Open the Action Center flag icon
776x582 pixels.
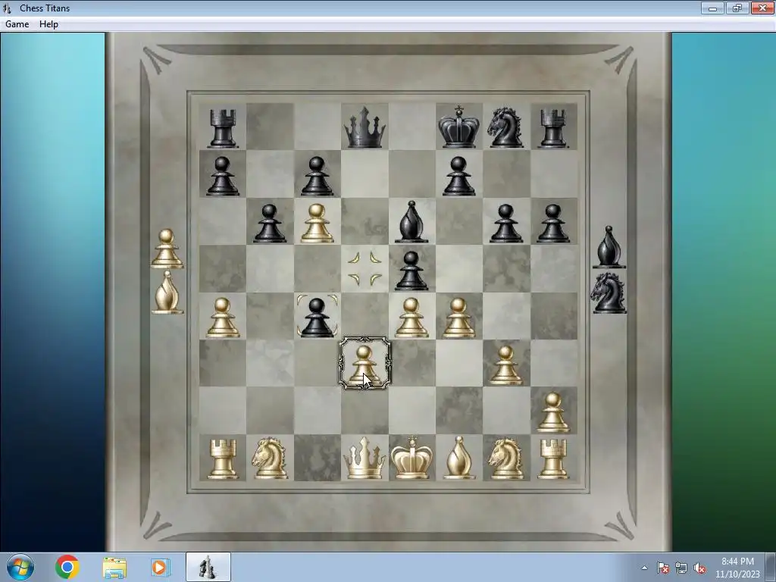coord(663,568)
